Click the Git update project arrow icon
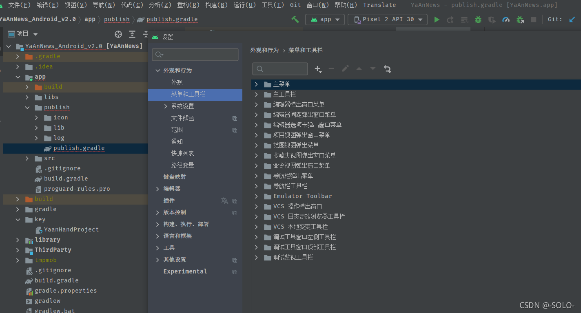The image size is (581, 313). point(572,20)
